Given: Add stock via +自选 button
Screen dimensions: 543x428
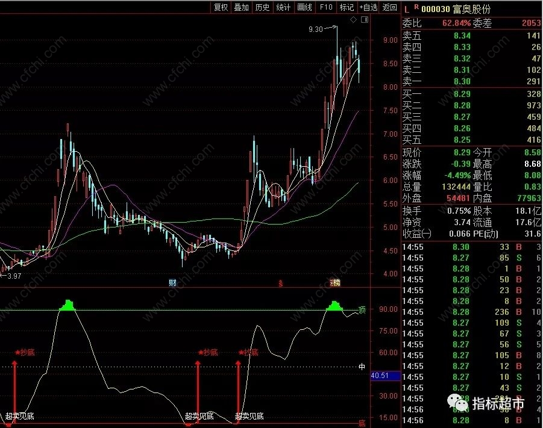Looking at the screenshot, I should click(x=368, y=7).
